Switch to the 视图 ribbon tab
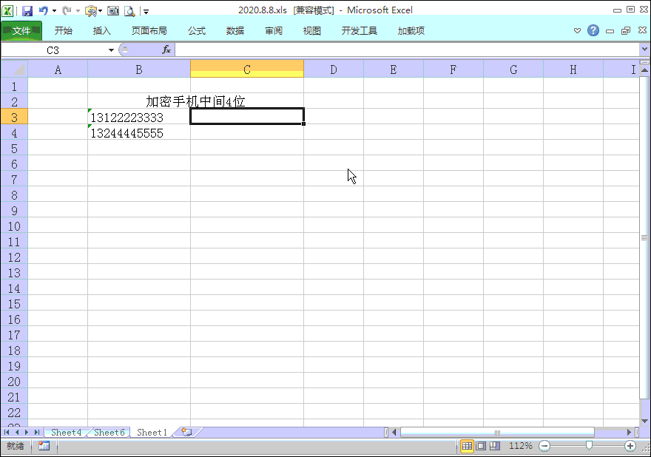 point(311,31)
